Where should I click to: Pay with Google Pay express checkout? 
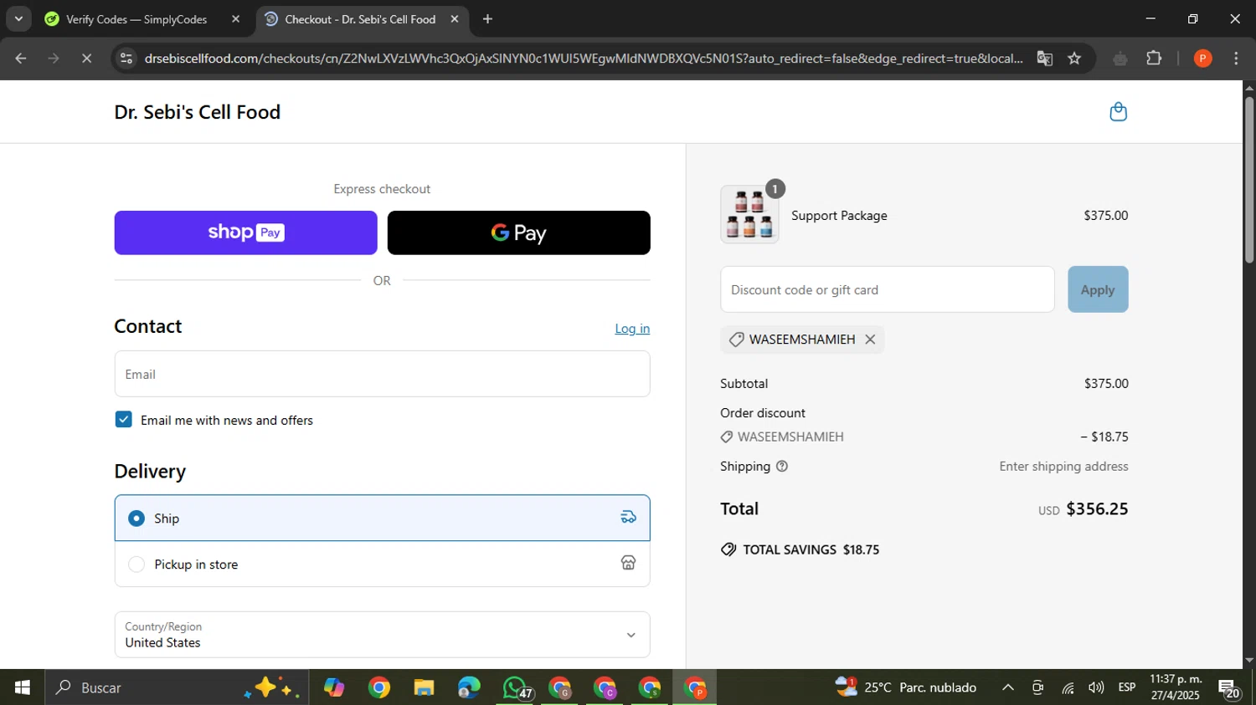click(518, 232)
